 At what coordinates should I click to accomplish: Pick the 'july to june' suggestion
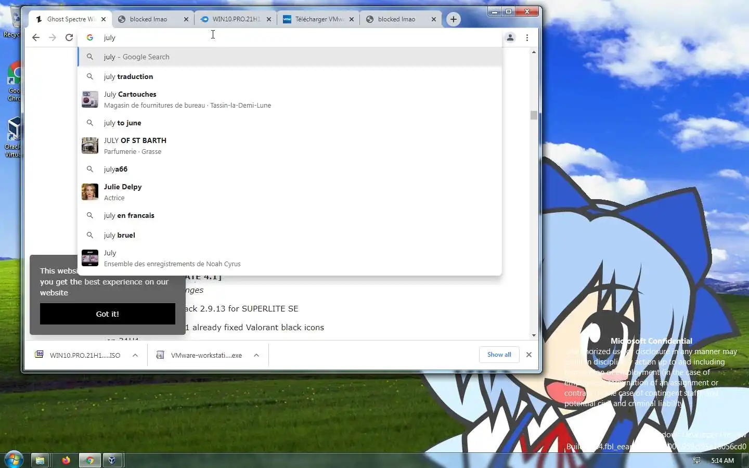[290, 123]
